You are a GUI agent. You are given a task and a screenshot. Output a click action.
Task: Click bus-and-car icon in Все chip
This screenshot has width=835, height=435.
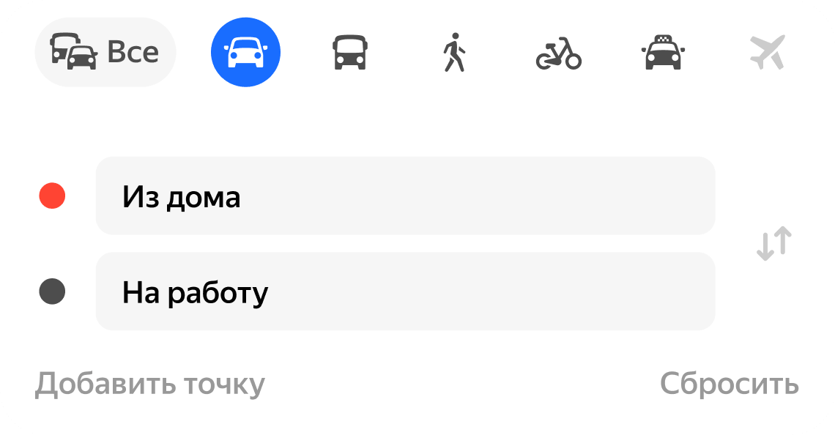coord(73,52)
